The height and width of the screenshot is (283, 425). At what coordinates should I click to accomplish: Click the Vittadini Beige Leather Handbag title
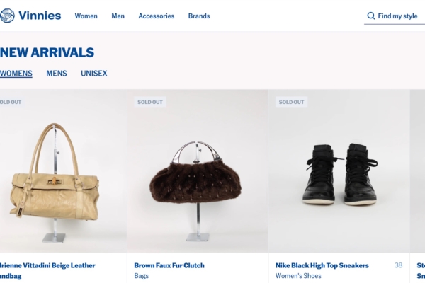(x=47, y=270)
